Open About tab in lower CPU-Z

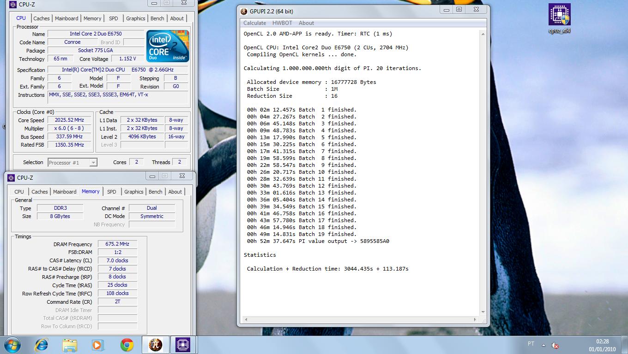click(175, 192)
